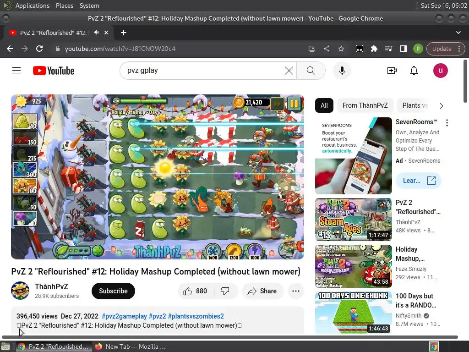Open the Applications menu

coord(33,5)
